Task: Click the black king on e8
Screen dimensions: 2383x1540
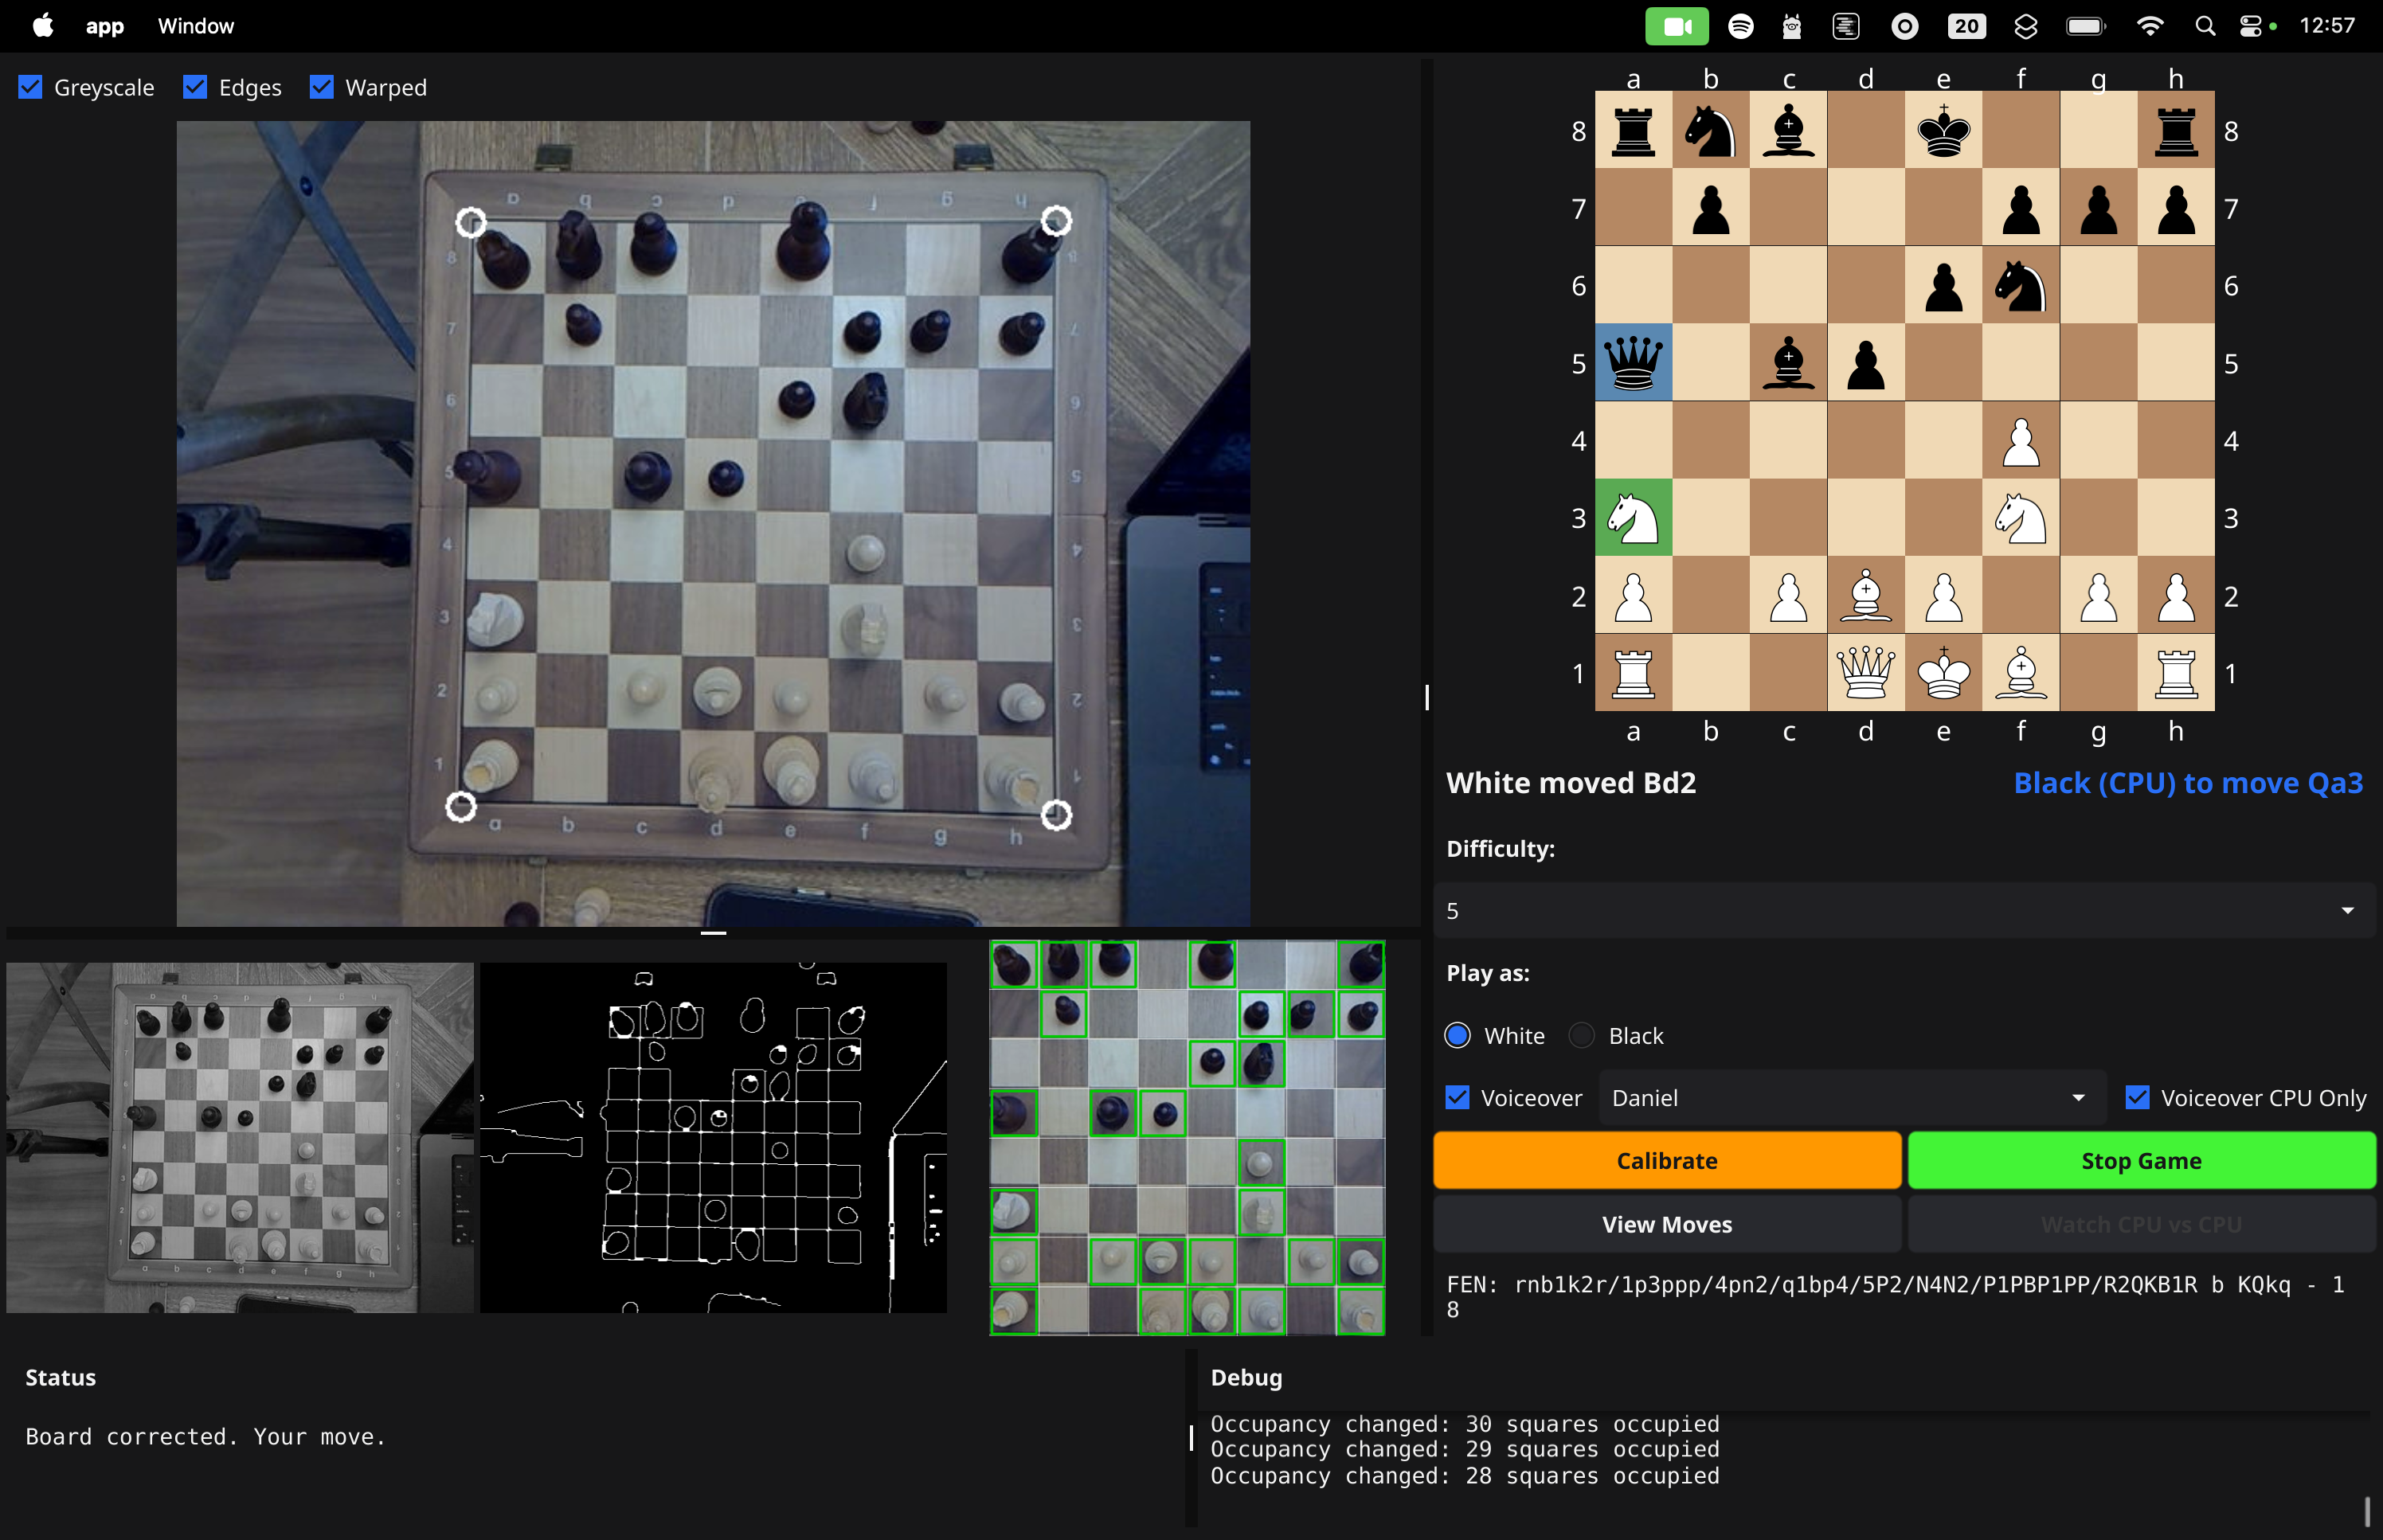Action: pyautogui.click(x=1943, y=130)
